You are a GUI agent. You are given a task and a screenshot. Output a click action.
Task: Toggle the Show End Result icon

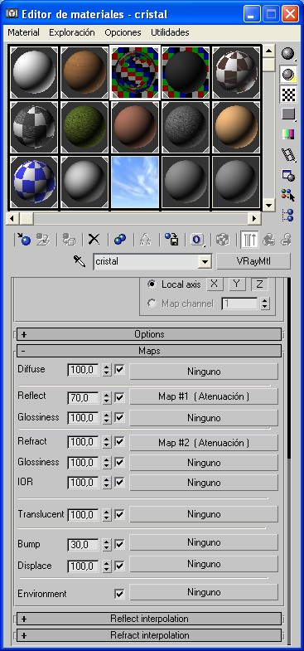coord(249,240)
